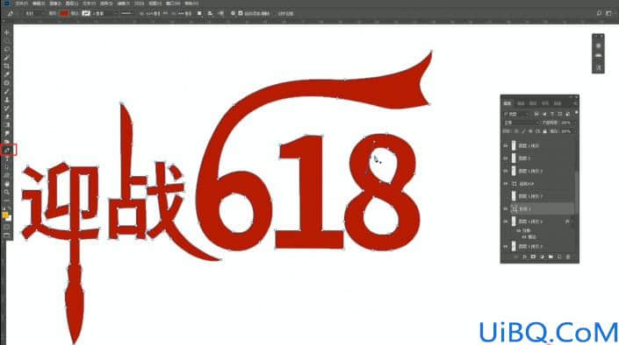Click the path alignment button in options bar
619x345 pixels.
(210, 13)
